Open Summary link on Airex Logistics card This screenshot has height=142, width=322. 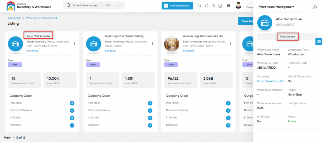pos(110,51)
